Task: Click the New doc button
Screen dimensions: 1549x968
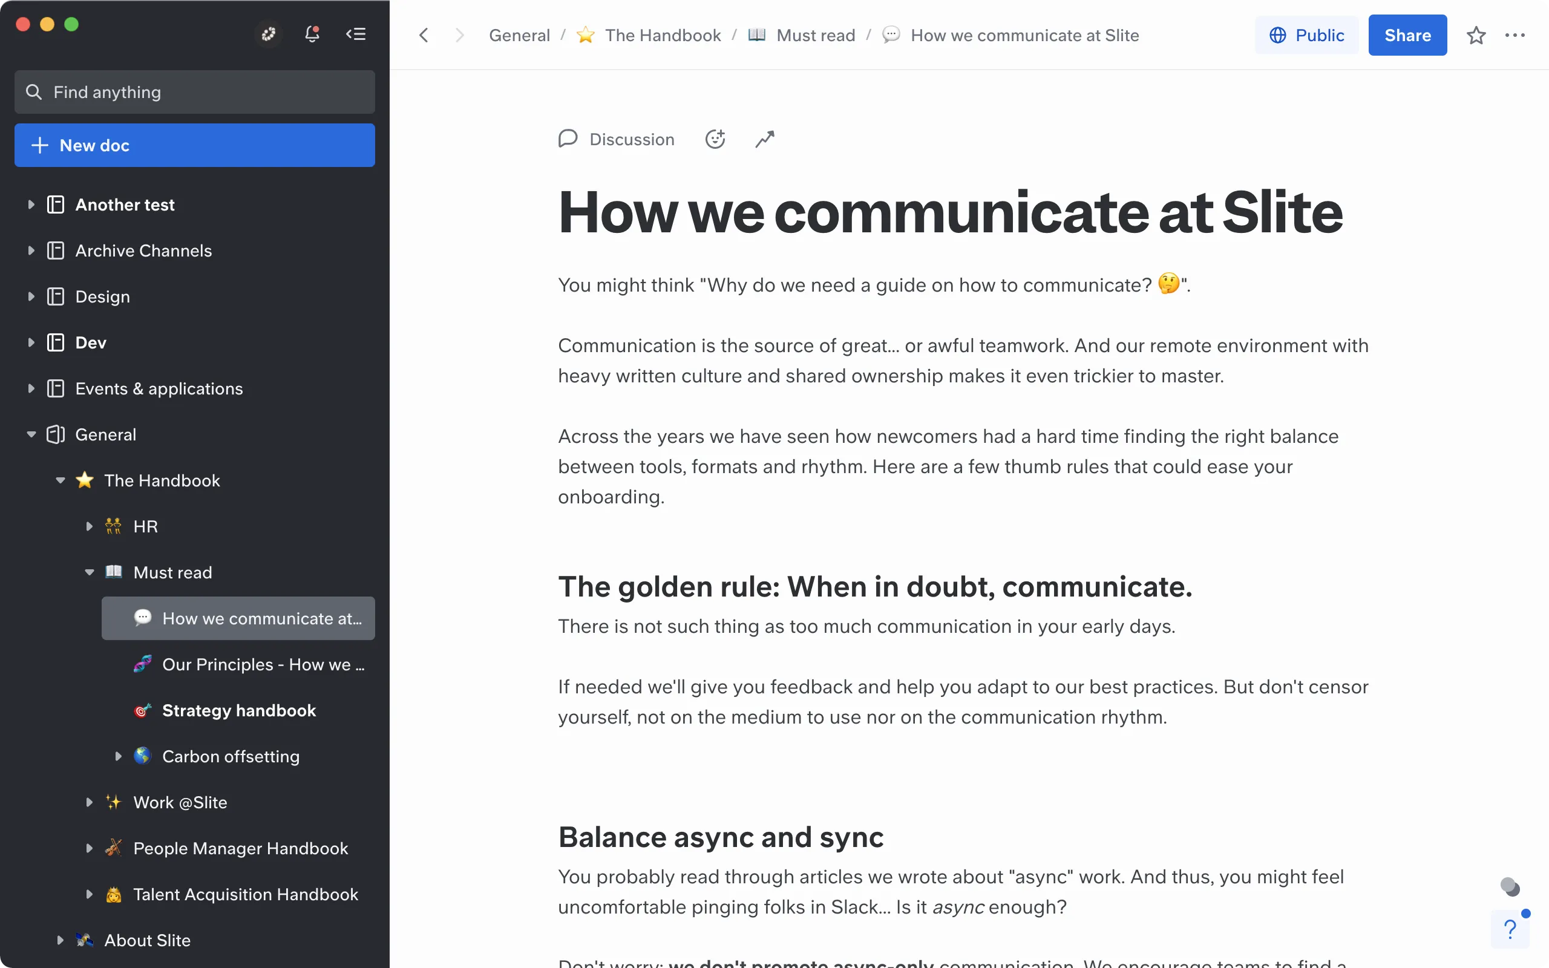Action: pyautogui.click(x=195, y=144)
